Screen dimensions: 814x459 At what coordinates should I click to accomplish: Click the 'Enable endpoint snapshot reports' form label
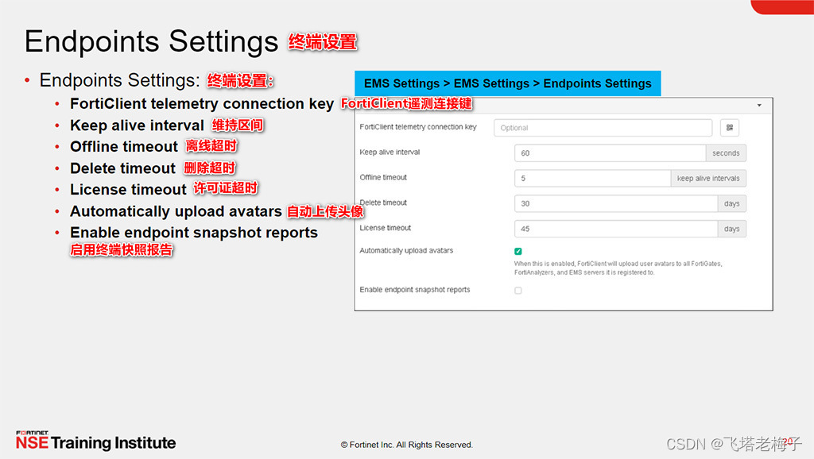(x=414, y=289)
